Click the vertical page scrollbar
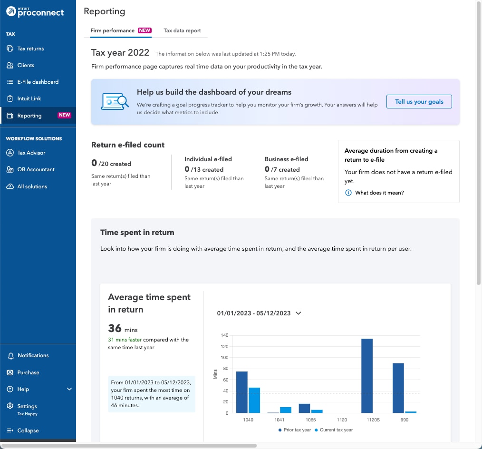The height and width of the screenshot is (449, 482). [x=479, y=142]
